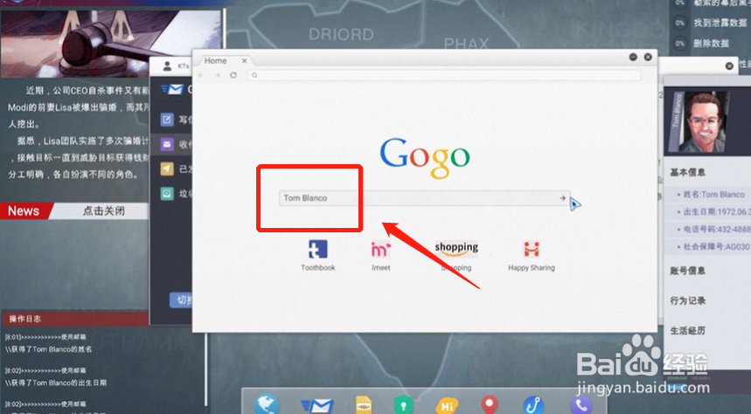
Task: Click the 删除数据 objective
Action: (712, 43)
